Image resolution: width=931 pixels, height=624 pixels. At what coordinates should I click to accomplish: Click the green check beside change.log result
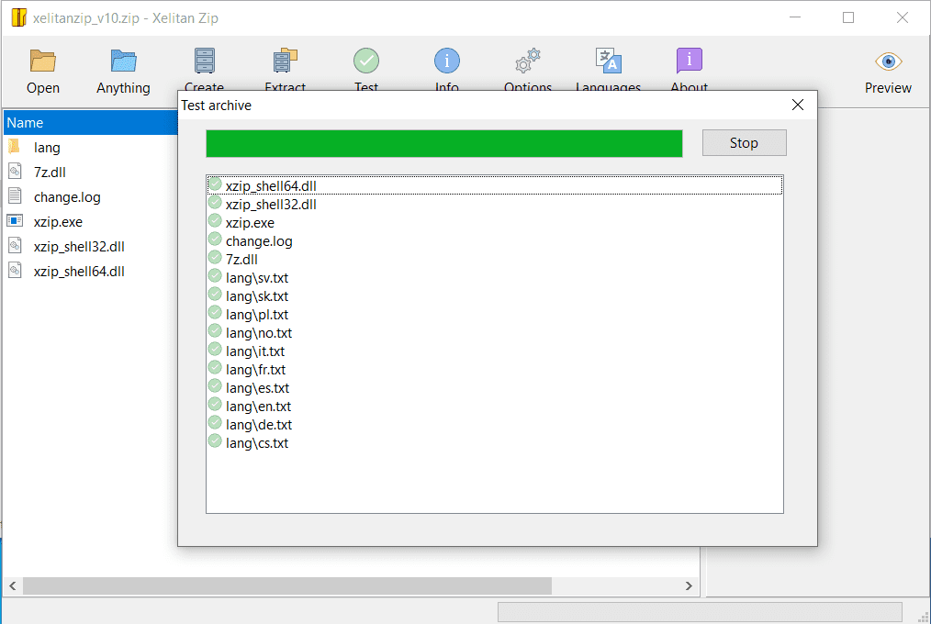click(x=215, y=239)
